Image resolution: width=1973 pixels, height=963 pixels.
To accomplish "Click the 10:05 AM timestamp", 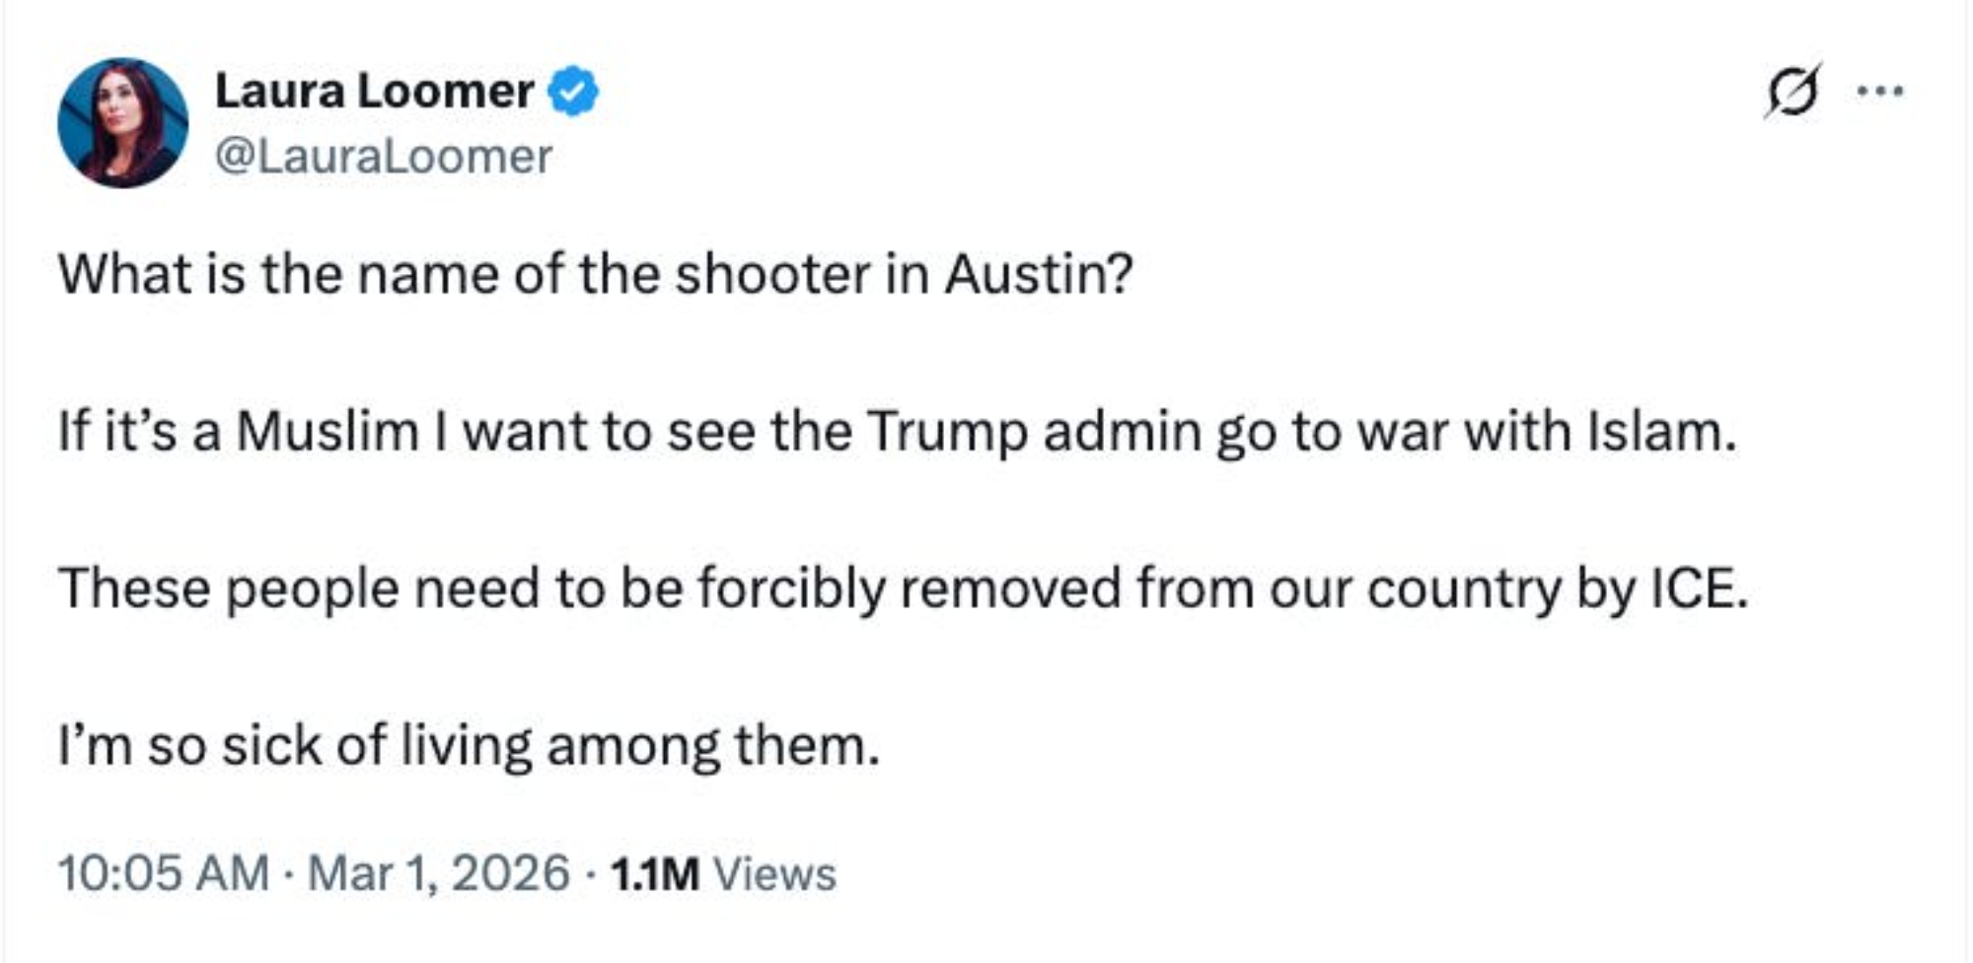I will [x=164, y=873].
